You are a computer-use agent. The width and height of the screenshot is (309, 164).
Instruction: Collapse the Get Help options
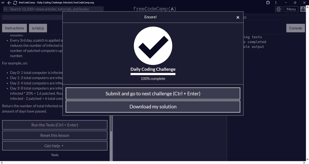point(55,145)
